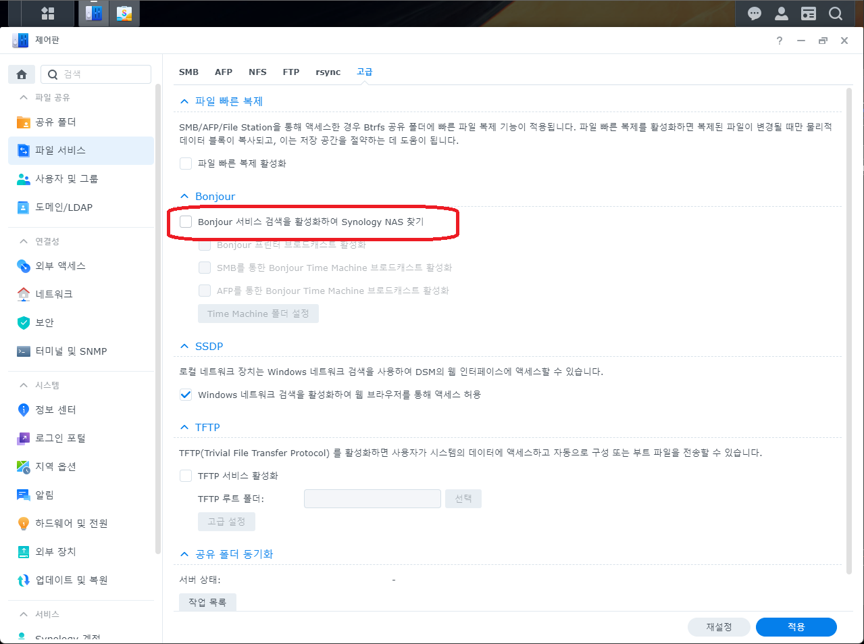Open the user account options icon
864x644 pixels.
pyautogui.click(x=782, y=14)
